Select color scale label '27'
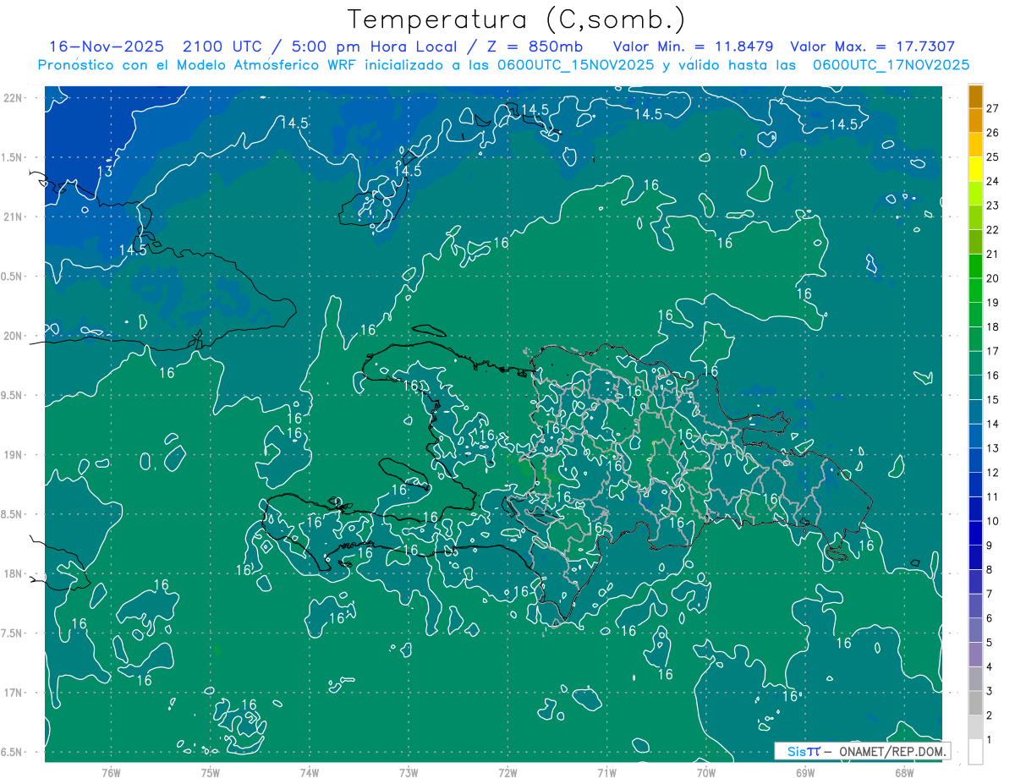1015x784 pixels. point(993,108)
